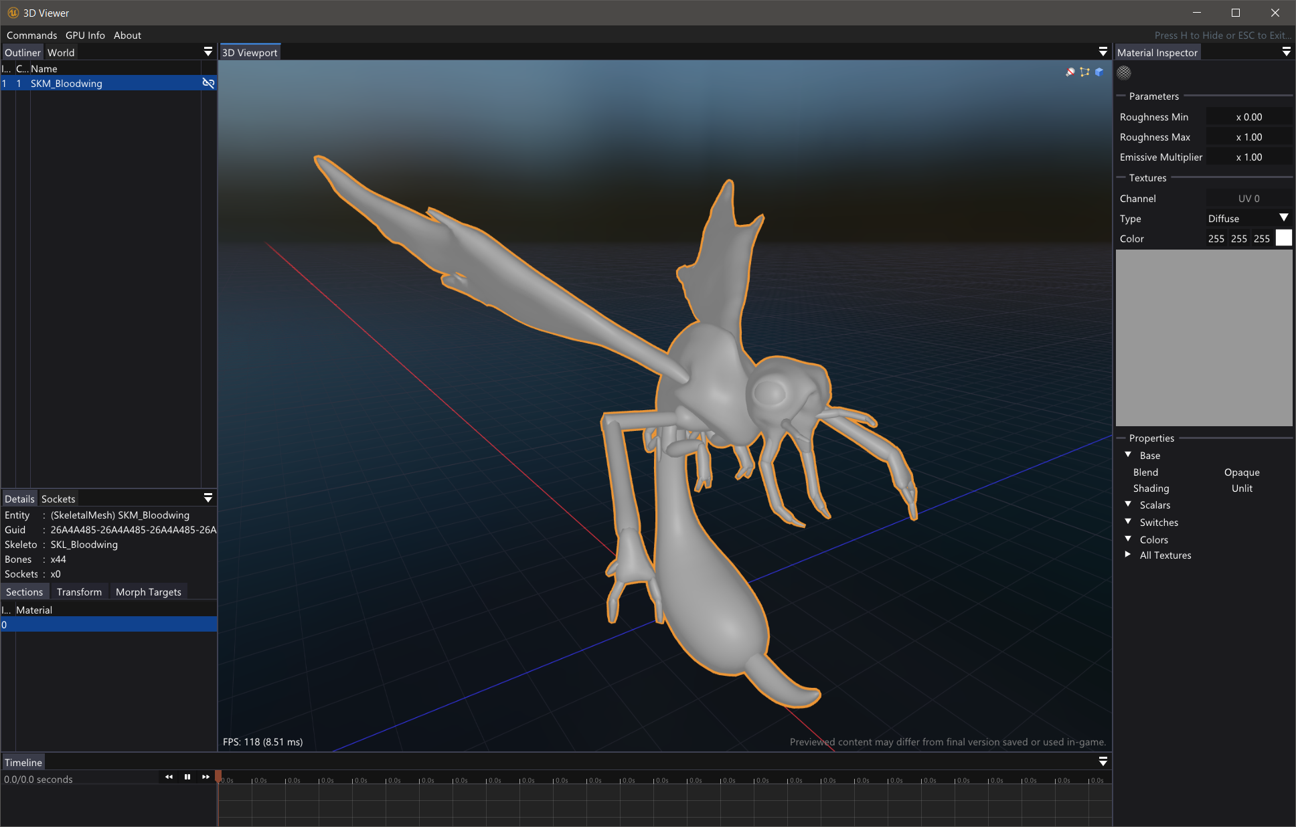Screen dimensions: 1296x827
Task: Pause the animation playback
Action: click(x=187, y=776)
